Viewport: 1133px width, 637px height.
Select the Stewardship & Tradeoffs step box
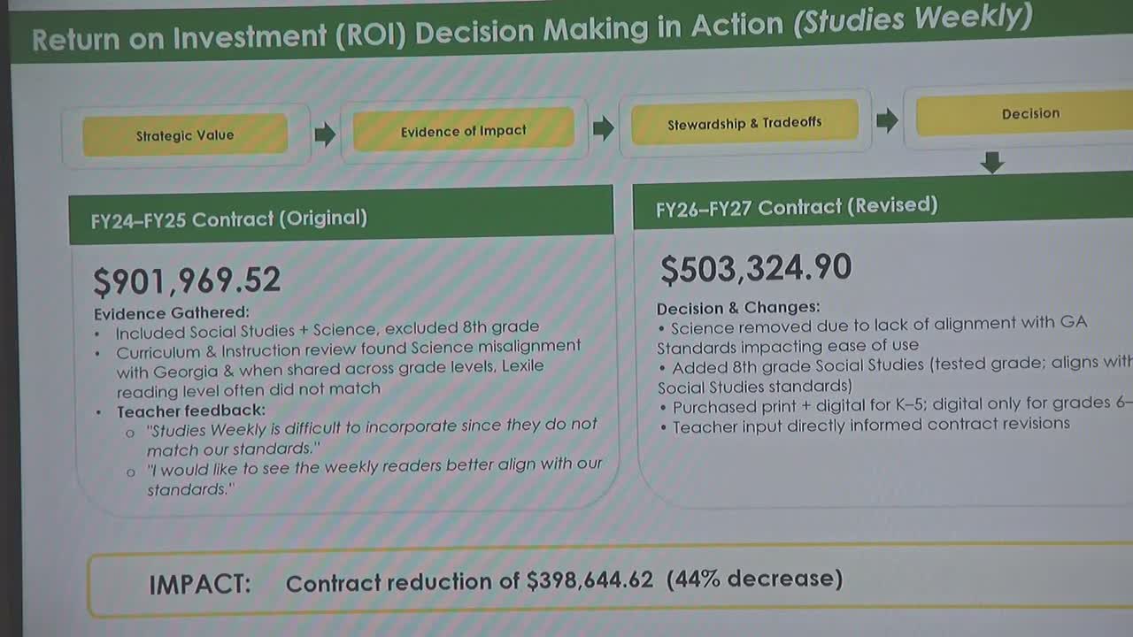(x=744, y=123)
